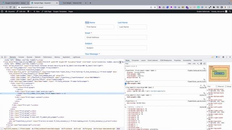Screen dimensions: 232x130
Task: Click New in WordPress admin bar
Action: (36, 12)
